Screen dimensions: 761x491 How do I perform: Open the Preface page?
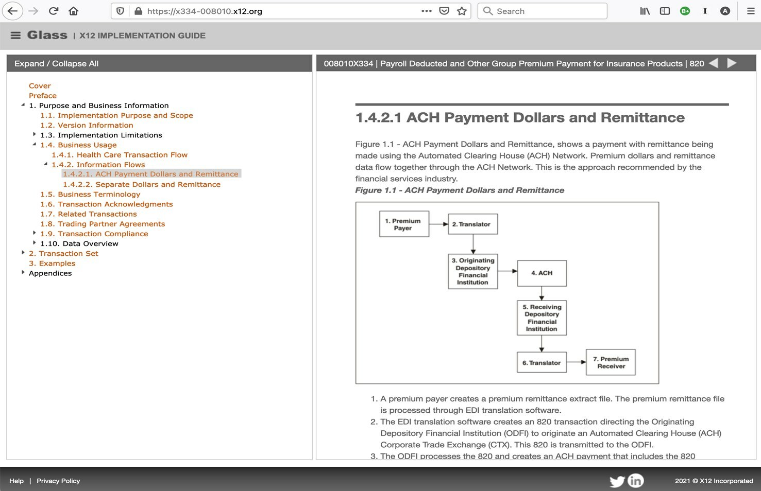click(43, 95)
